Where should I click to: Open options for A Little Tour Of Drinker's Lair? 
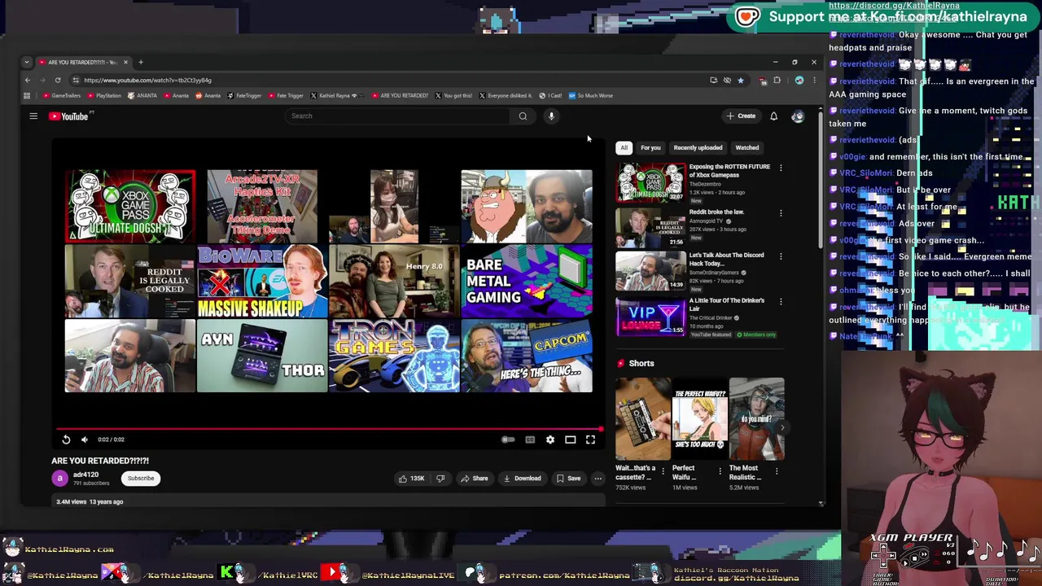(x=781, y=302)
